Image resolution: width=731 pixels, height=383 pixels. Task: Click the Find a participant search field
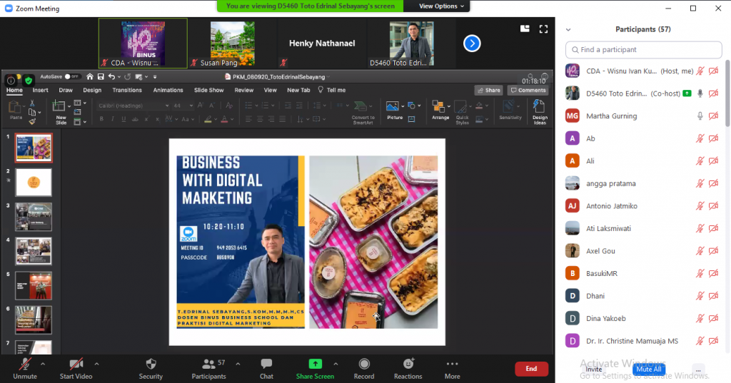[643, 50]
